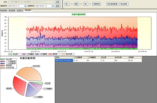Screen dimensions: 157x103
Task: Click the purple swatch in trend chart legend
Action: tap(24, 54)
